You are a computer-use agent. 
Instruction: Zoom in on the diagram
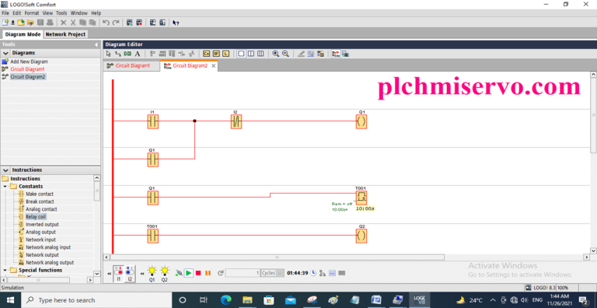(276, 54)
